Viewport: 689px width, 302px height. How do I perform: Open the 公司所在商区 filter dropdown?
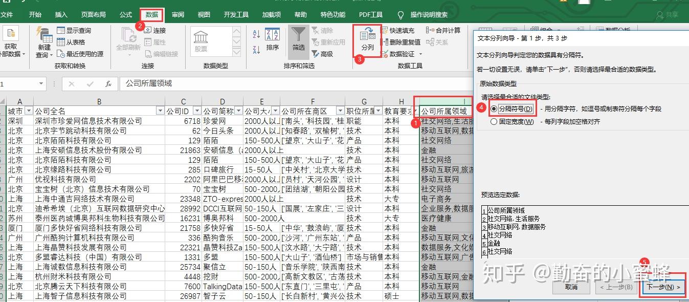point(340,111)
